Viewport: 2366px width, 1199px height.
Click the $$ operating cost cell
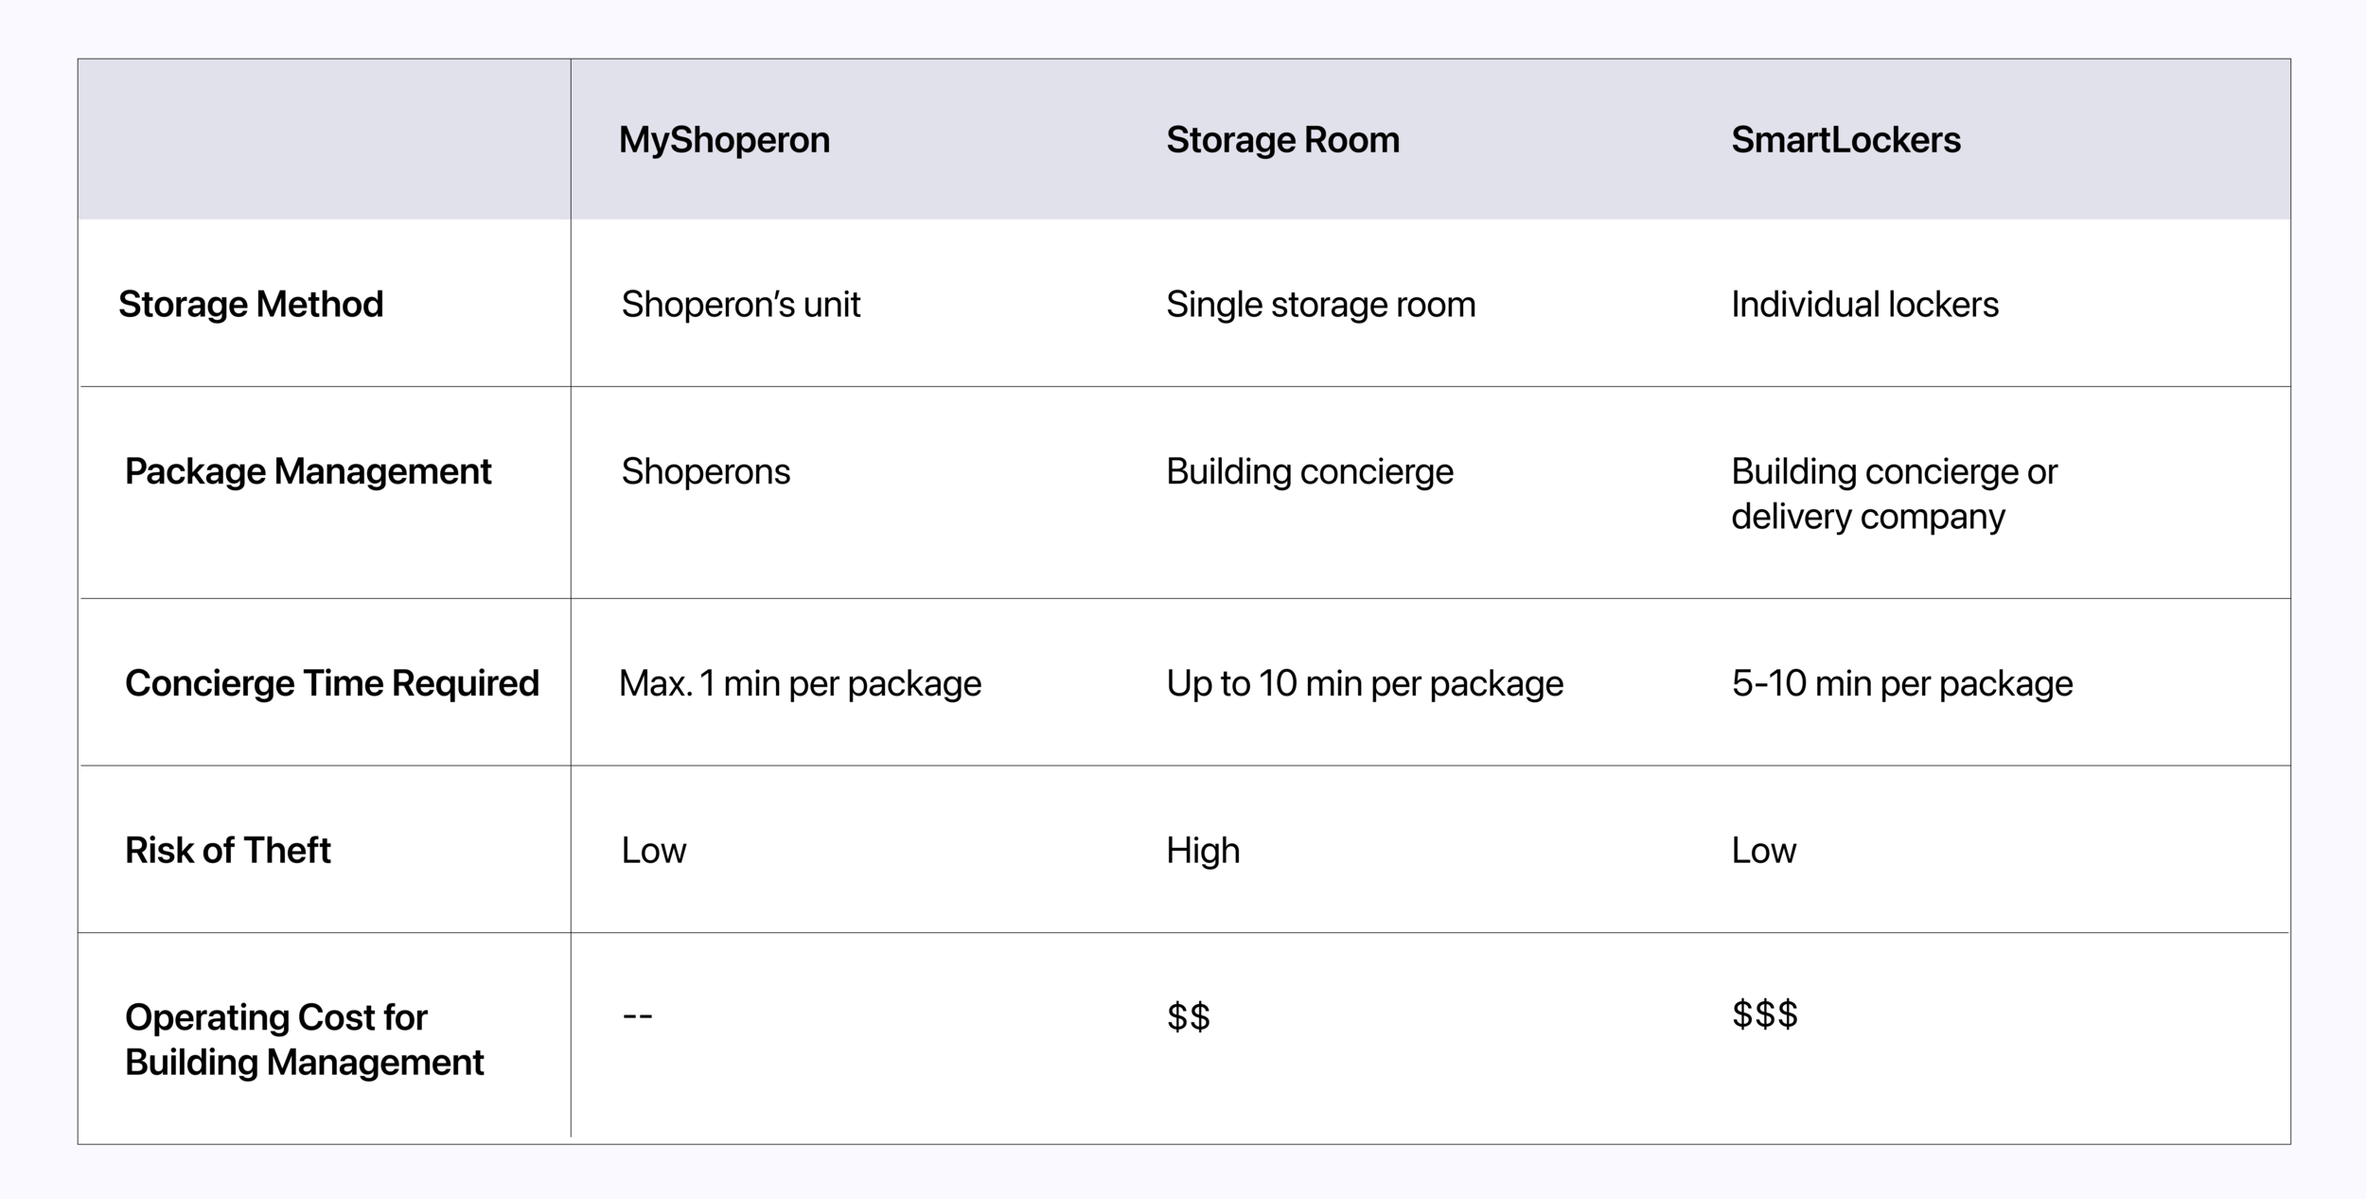coord(1188,1016)
